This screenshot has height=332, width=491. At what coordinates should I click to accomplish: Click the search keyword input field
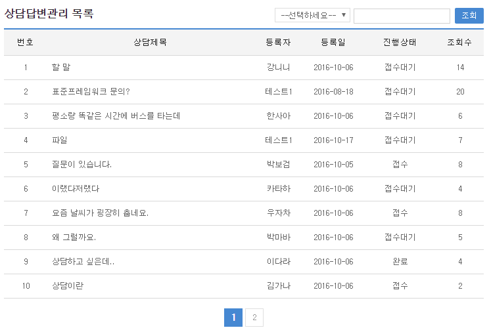coord(401,16)
